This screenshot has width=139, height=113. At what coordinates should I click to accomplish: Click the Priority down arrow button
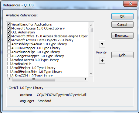click(102, 60)
